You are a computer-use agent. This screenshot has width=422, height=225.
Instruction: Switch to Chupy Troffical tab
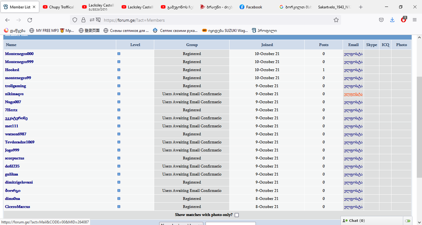[59, 7]
